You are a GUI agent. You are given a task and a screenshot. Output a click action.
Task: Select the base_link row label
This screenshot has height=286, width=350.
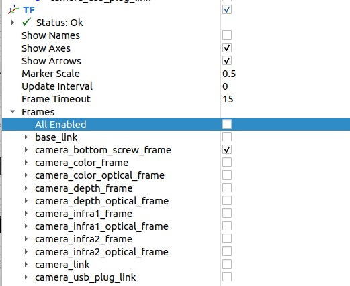pyautogui.click(x=56, y=137)
